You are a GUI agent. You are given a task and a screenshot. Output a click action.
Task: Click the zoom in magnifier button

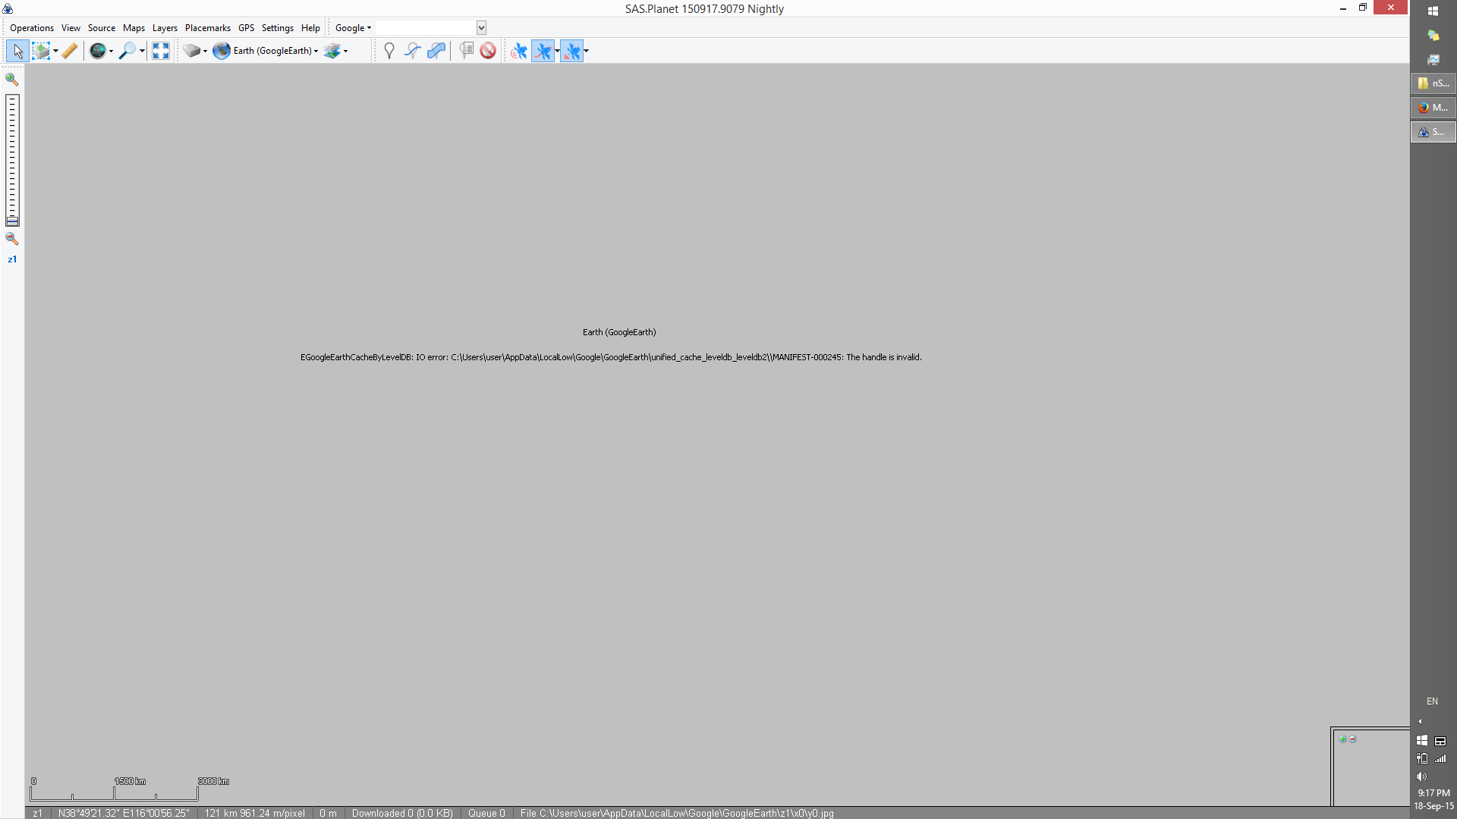click(x=12, y=79)
